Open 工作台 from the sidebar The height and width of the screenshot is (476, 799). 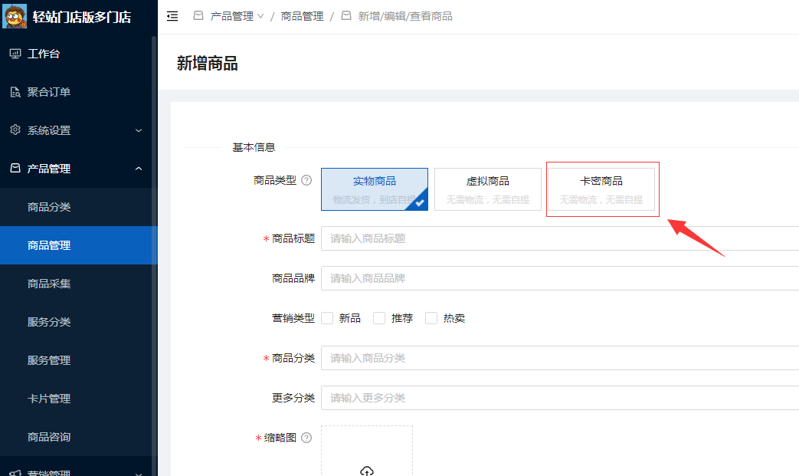pyautogui.click(x=44, y=54)
